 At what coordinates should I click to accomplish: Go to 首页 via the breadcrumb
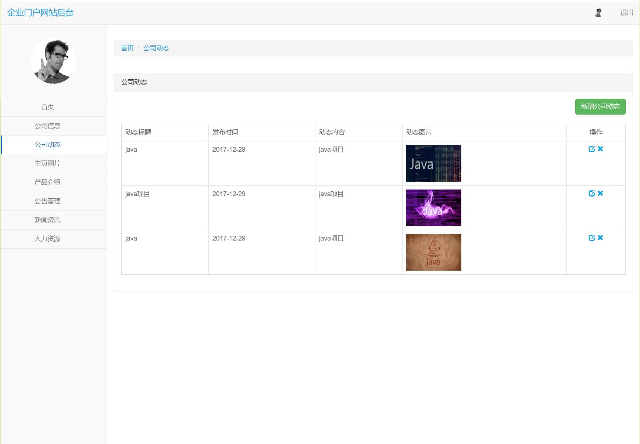(x=127, y=48)
